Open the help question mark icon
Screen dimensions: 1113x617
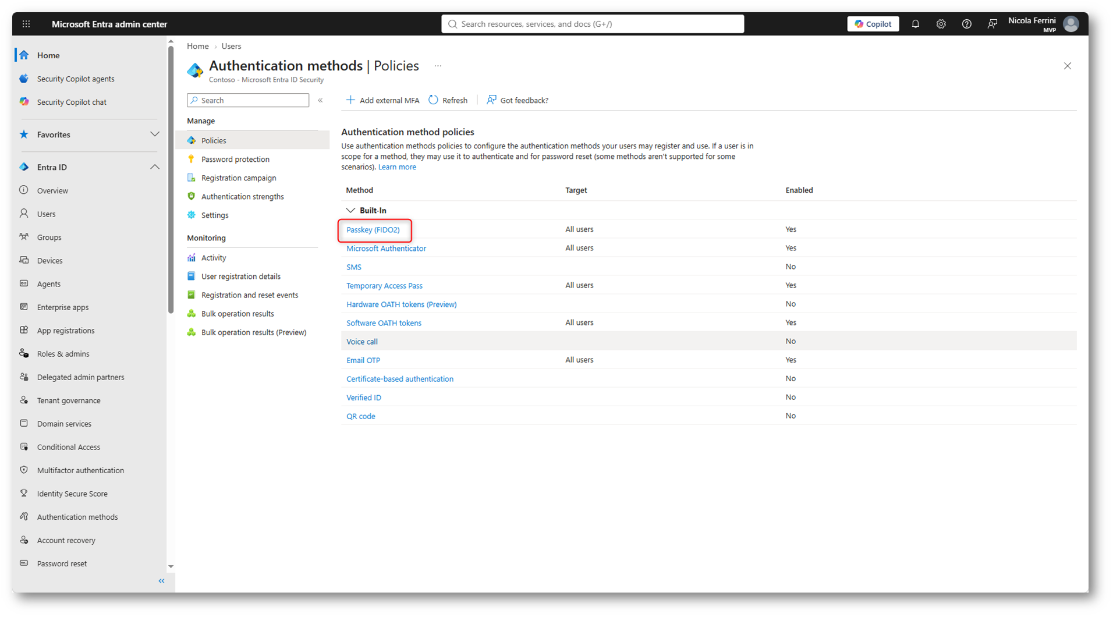(x=966, y=24)
